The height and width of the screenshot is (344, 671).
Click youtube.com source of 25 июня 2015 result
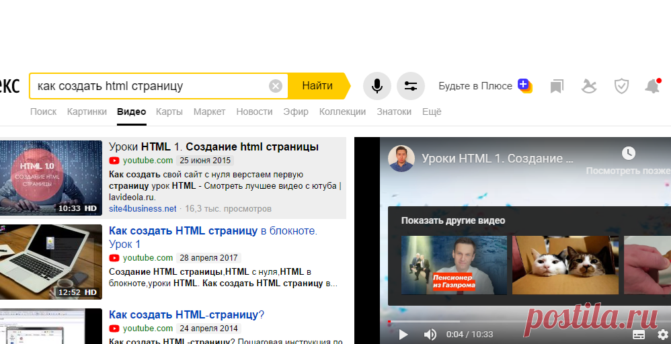point(148,161)
